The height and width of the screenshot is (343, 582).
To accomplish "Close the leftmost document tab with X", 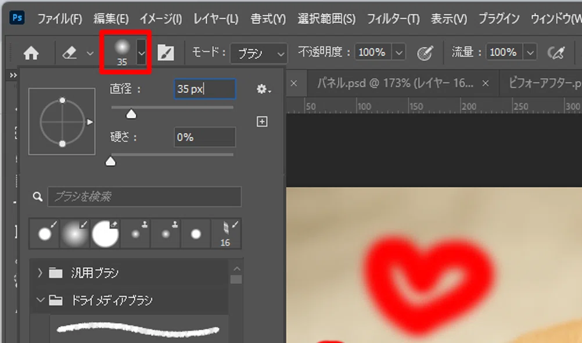I will coord(293,83).
